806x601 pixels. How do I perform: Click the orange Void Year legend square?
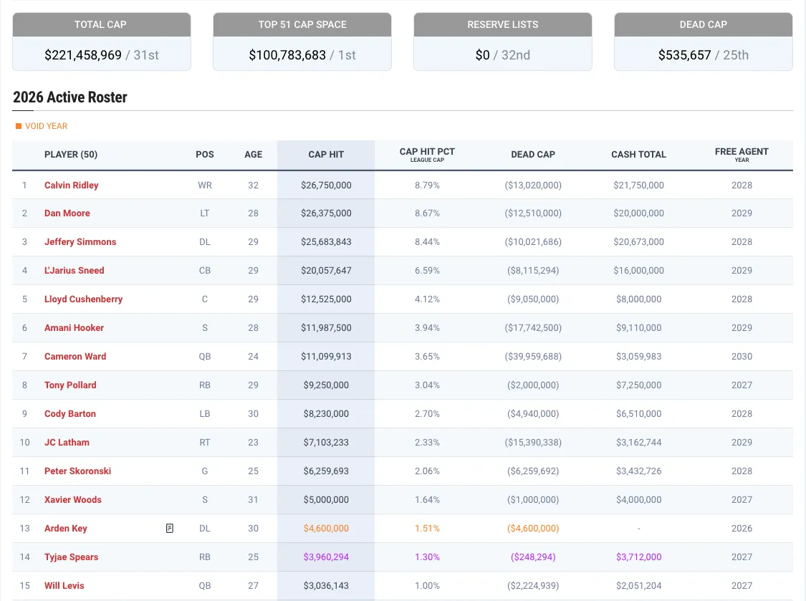[19, 126]
